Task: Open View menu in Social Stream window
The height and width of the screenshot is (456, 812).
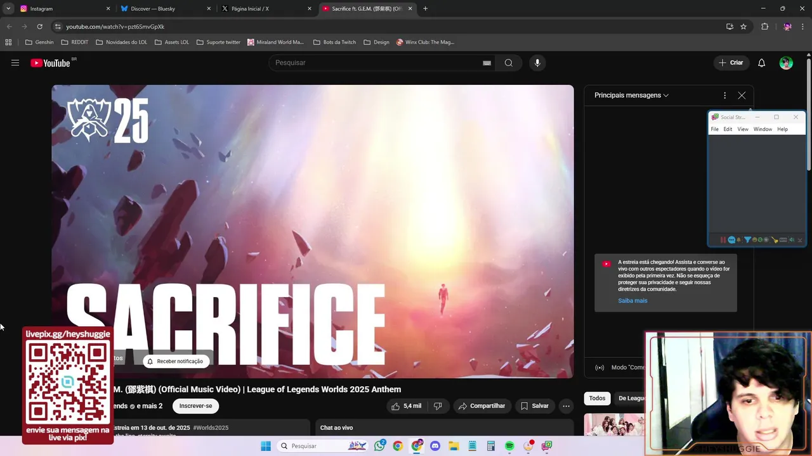Action: [x=743, y=129]
